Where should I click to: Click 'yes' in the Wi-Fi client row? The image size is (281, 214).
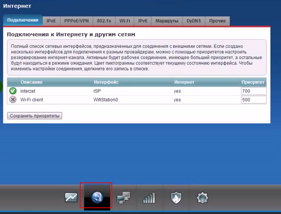click(177, 100)
